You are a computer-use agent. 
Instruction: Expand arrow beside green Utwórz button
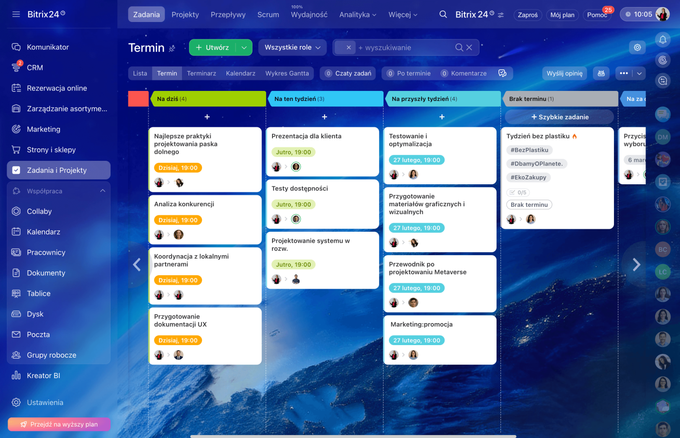[244, 47]
